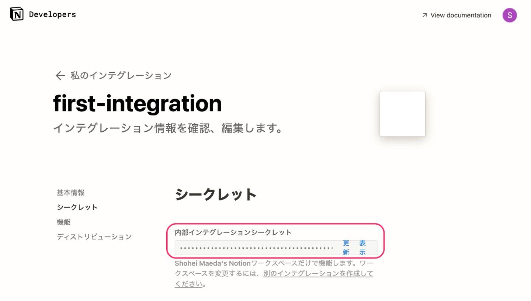The image size is (531, 301).
Task: Click the Developers header text
Action: [52, 14]
